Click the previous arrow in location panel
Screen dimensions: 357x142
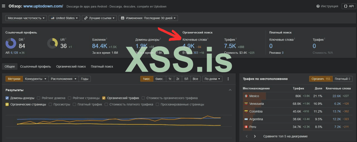coord(247,136)
